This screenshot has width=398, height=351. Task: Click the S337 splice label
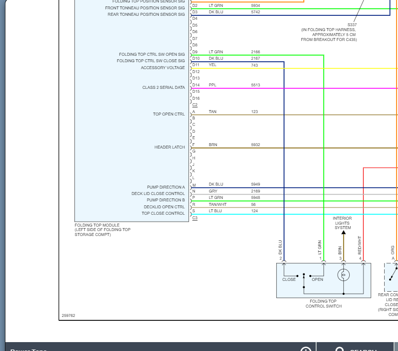click(x=352, y=25)
